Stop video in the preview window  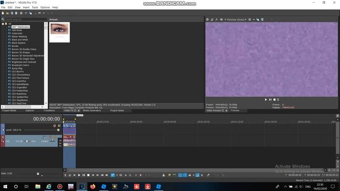[274, 100]
